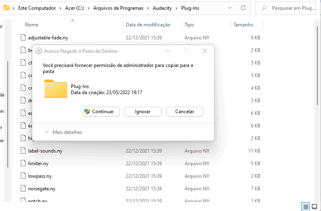This screenshot has width=321, height=211.
Task: Click the noisegate.ny file icon
Action: 23,188
